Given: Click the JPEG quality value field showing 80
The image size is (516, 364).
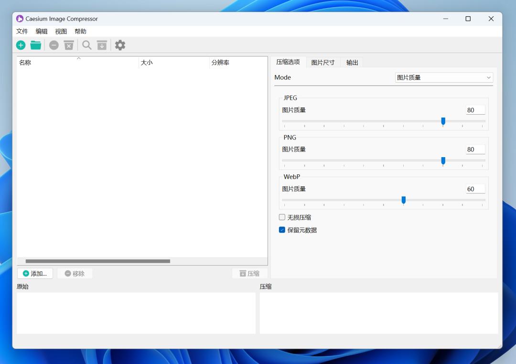Looking at the screenshot, I should tap(475, 109).
